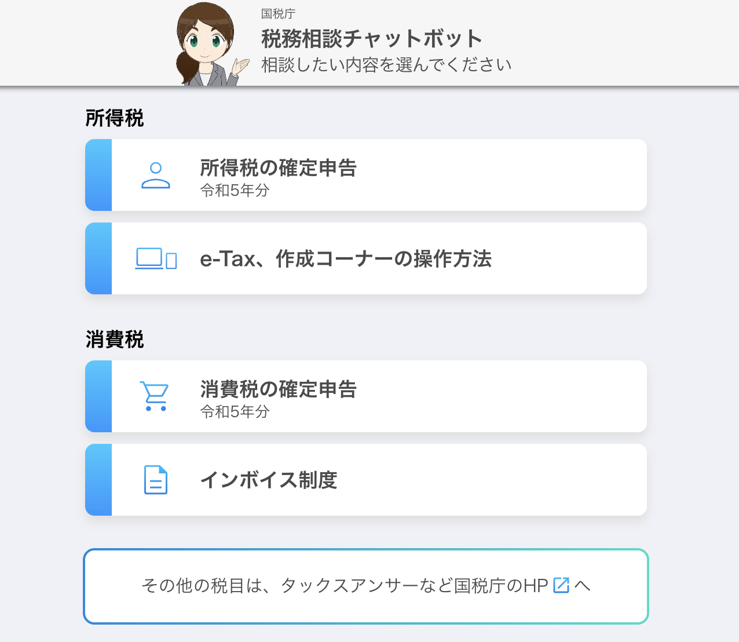Viewport: 739px width, 642px height.
Task: Click the 国税庁 label in the header
Action: click(278, 13)
